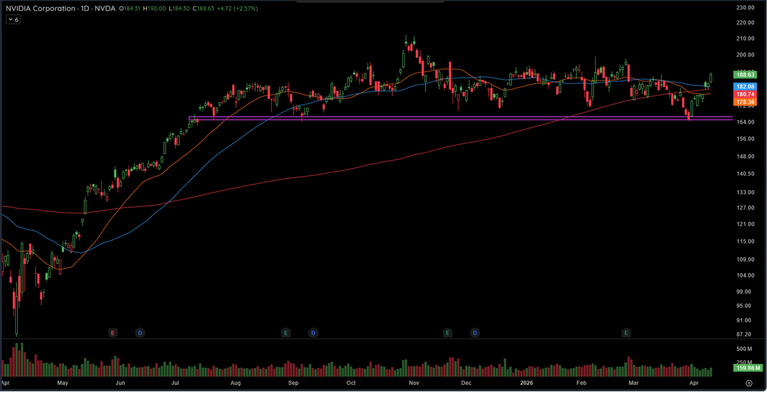Click the 104.00 price axis label

tap(745, 276)
